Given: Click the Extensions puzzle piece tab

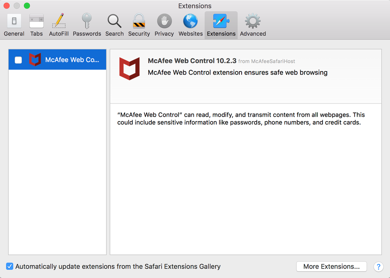Looking at the screenshot, I should (221, 25).
